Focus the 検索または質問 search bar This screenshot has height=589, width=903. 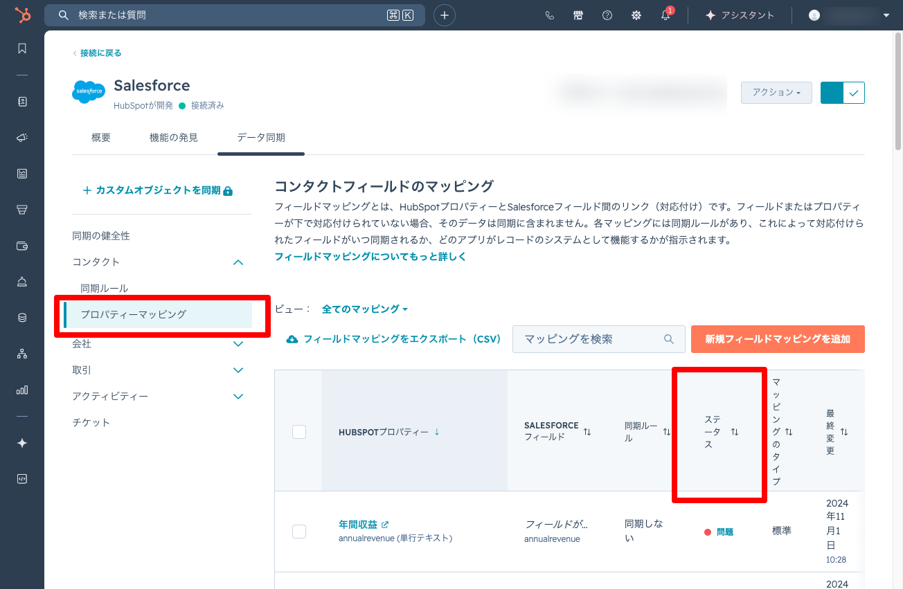click(235, 15)
